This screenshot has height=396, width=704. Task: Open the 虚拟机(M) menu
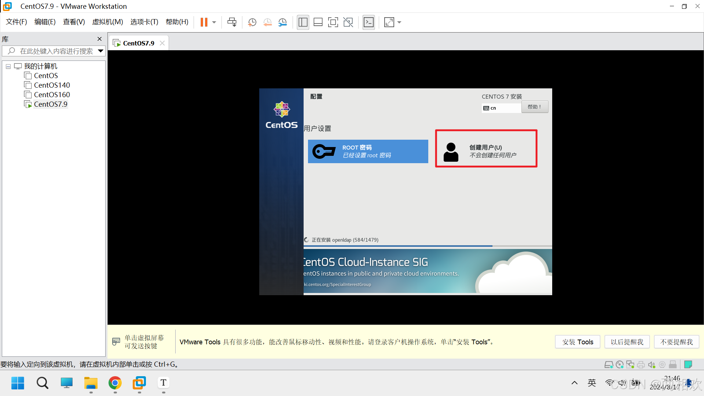click(107, 22)
